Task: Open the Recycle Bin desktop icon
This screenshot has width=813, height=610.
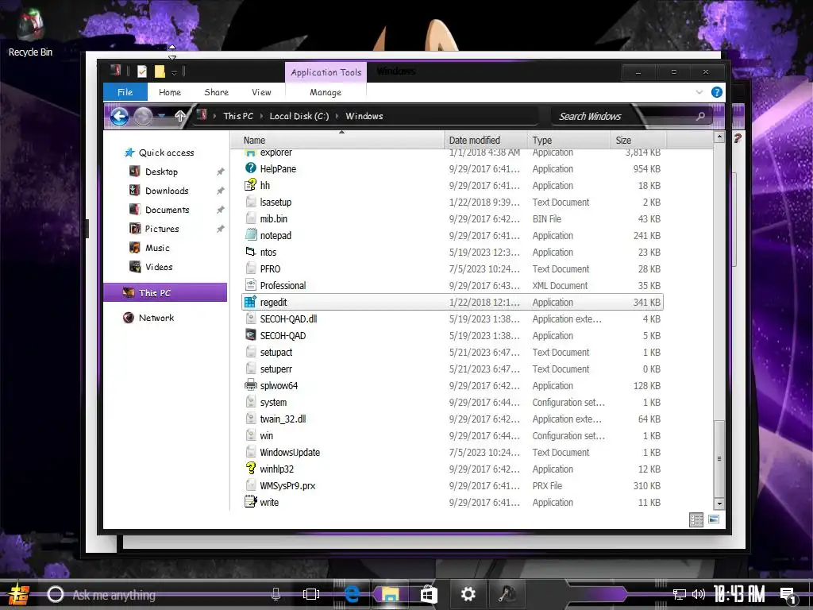Action: (x=30, y=33)
